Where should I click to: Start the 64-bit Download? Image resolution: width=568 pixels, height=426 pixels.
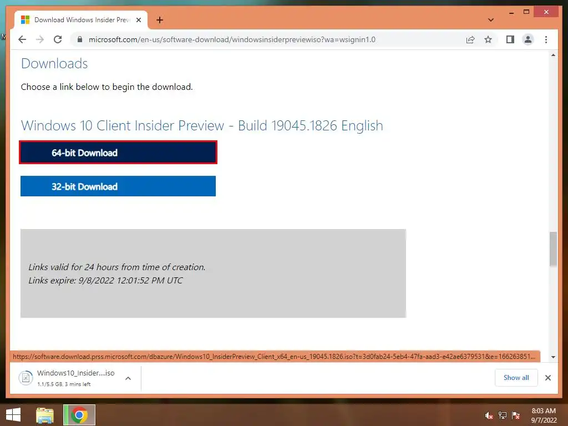[x=118, y=153]
